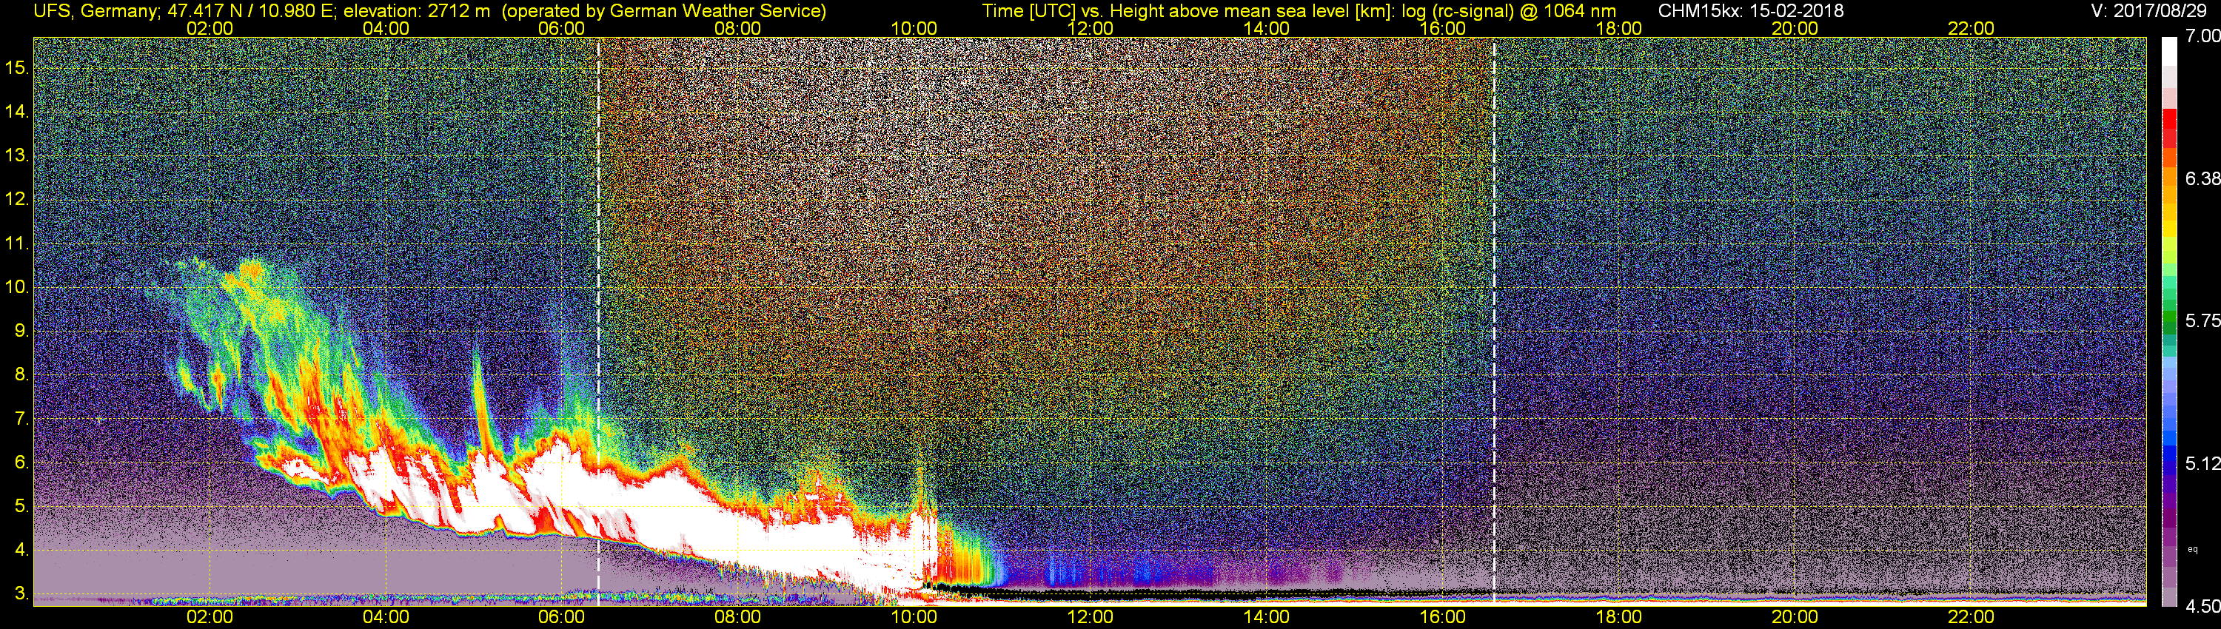The image size is (2221, 629).
Task: Click the top axis time label '14:00'
Action: pyautogui.click(x=1267, y=28)
